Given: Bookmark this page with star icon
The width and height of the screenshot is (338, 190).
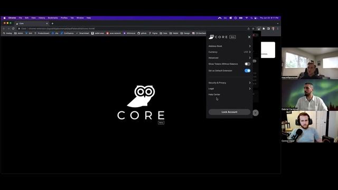Looking at the screenshot, I should point(253,28).
